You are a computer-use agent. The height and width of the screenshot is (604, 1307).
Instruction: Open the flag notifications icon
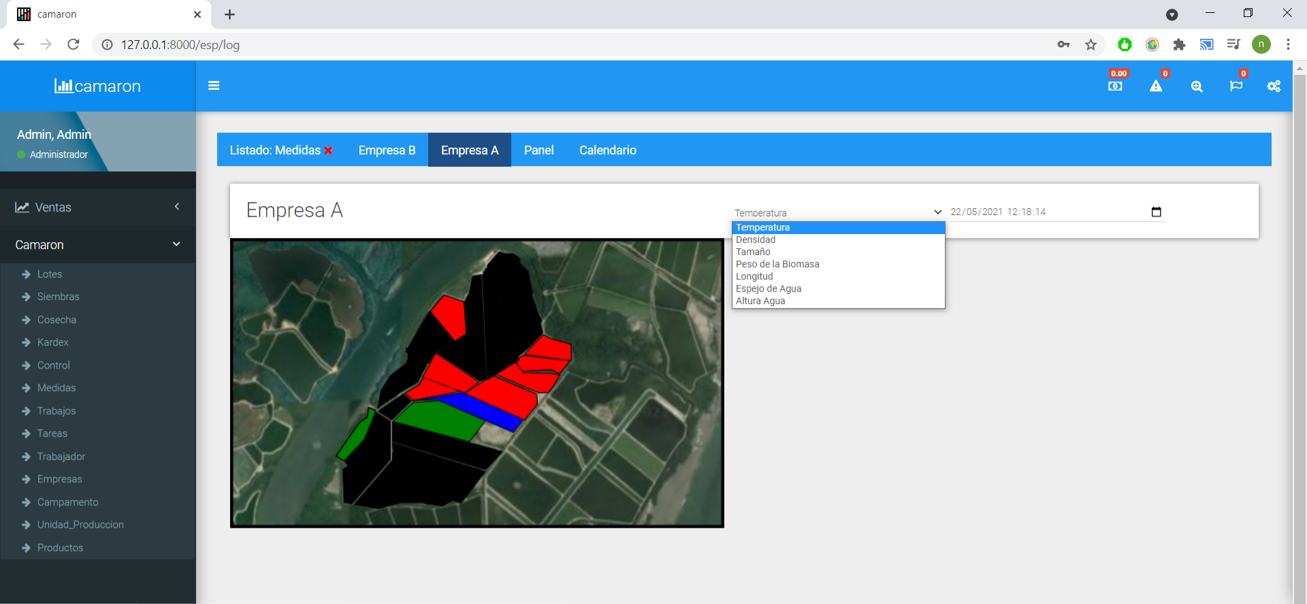point(1236,86)
